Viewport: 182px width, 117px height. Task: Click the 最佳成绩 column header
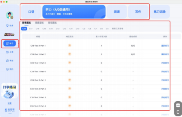(133, 37)
